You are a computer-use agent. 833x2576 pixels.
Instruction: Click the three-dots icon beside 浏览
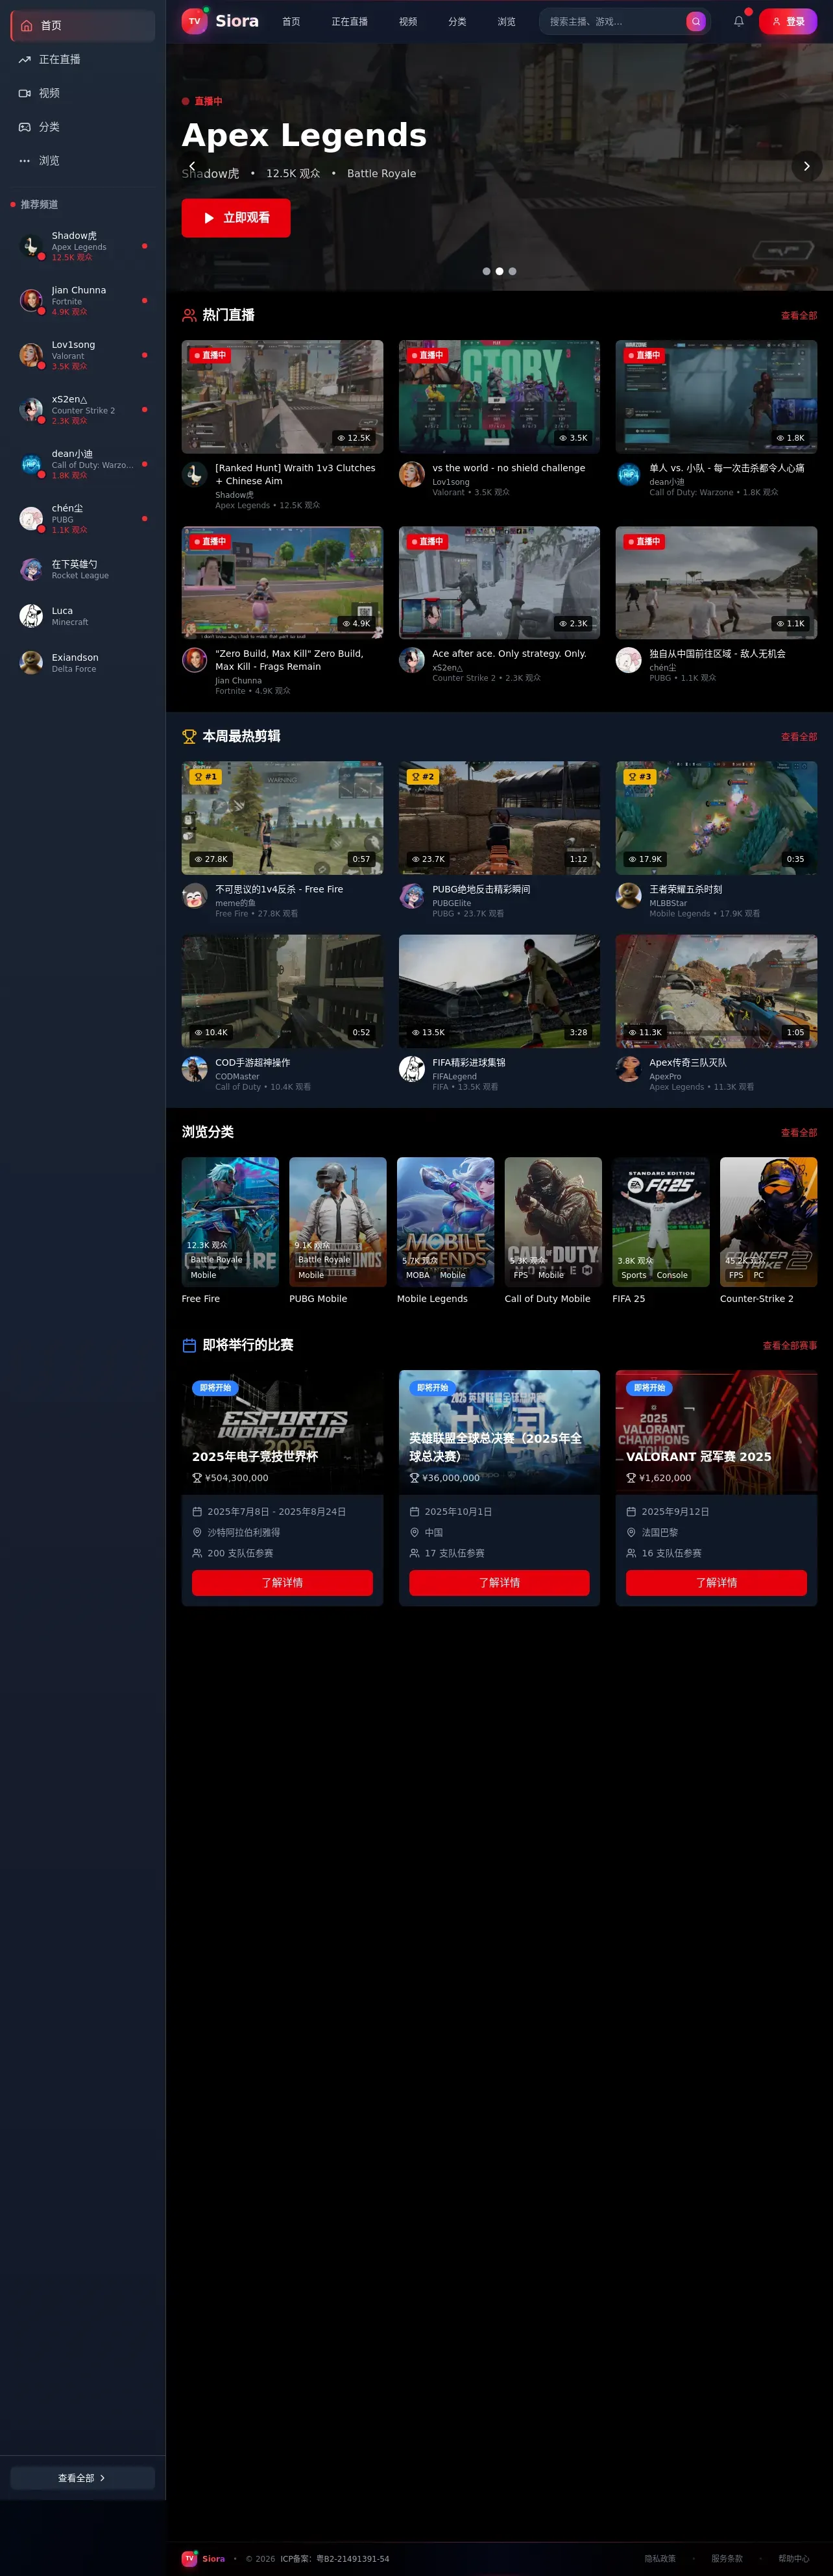[25, 161]
